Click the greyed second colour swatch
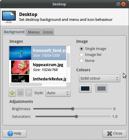The width and height of the screenshot is (129, 140). 101,89
